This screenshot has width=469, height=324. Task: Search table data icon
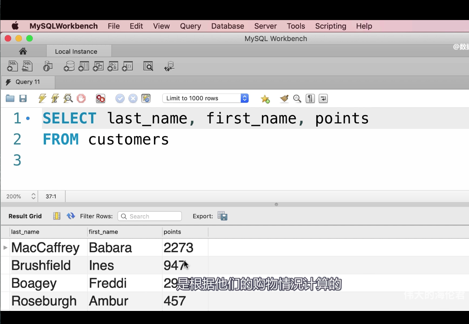click(x=148, y=66)
